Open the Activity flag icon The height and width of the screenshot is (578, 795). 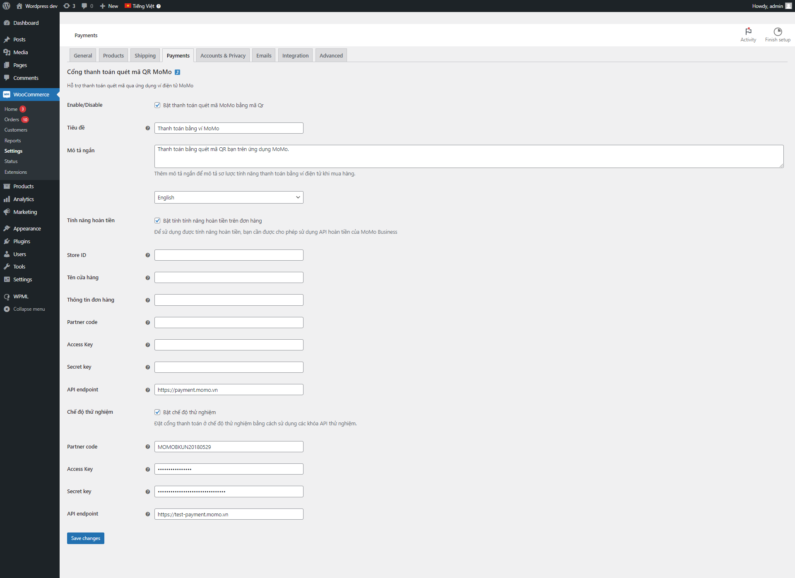pyautogui.click(x=748, y=31)
